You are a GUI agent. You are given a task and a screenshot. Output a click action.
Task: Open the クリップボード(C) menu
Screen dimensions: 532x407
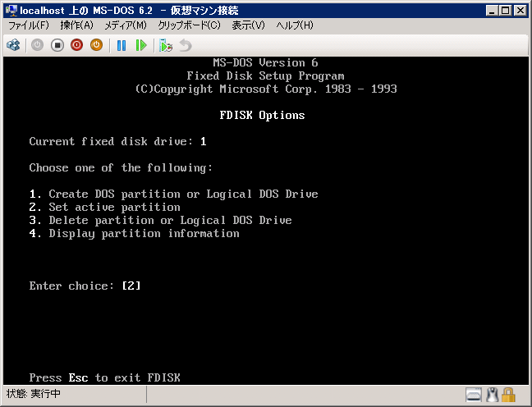190,25
